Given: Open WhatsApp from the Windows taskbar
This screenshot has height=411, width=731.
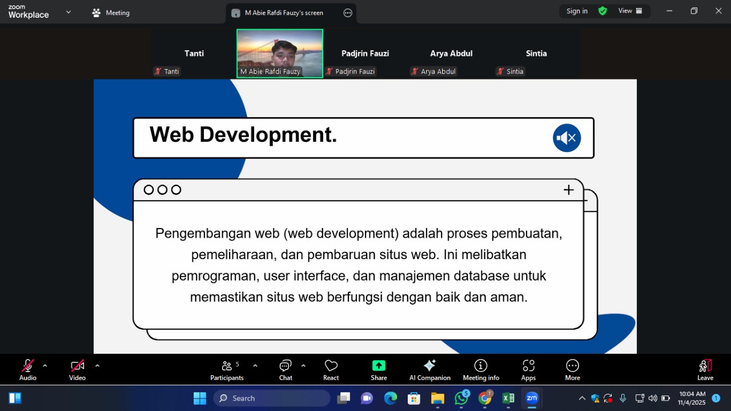Looking at the screenshot, I should (x=461, y=398).
